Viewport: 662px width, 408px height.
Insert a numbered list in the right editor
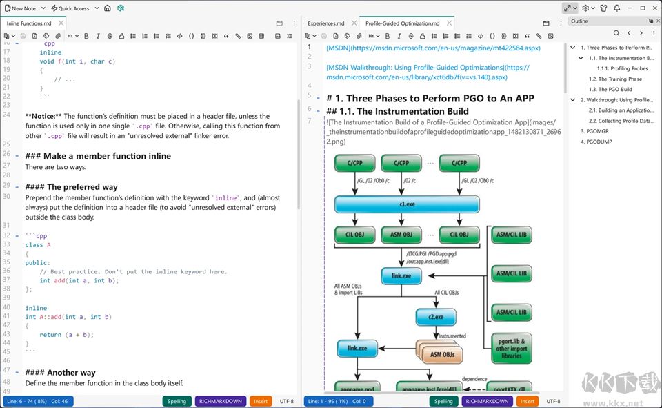[445, 36]
